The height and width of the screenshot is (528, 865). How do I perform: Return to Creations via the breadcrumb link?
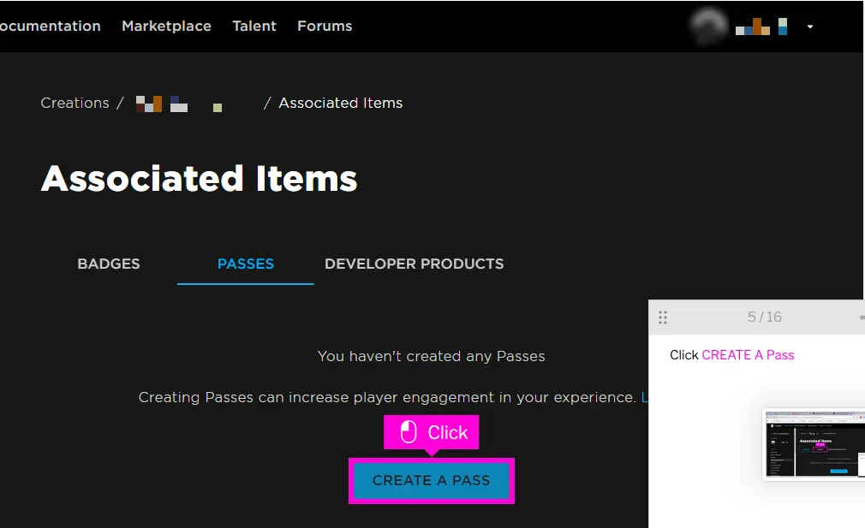coord(75,103)
